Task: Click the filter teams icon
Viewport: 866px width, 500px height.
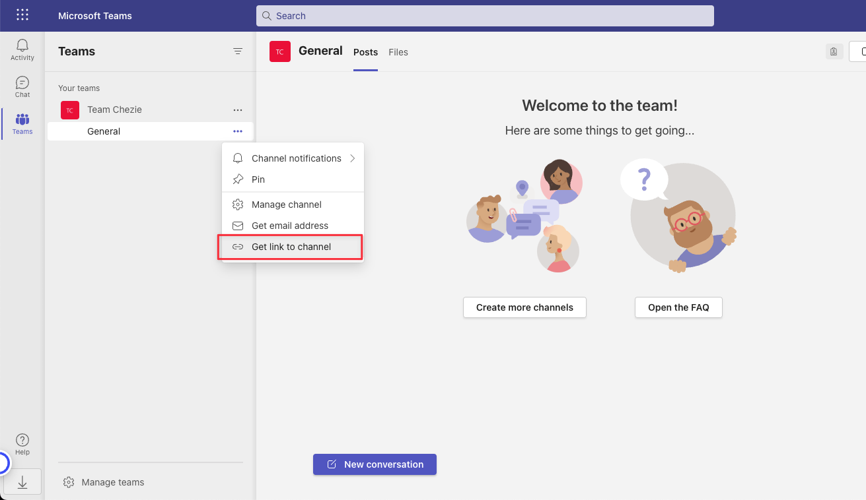Action: pyautogui.click(x=238, y=51)
